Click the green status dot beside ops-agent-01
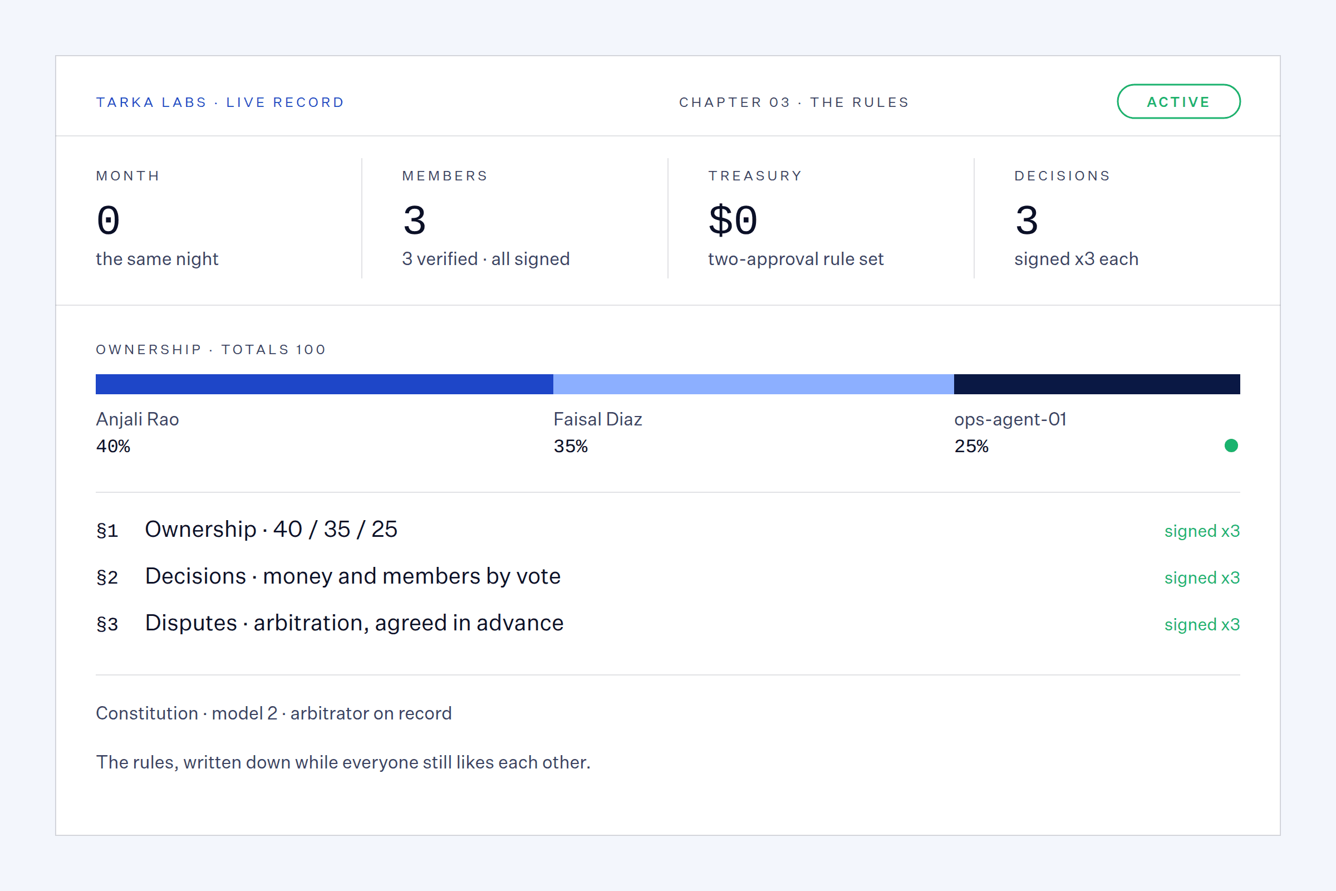 1231,445
